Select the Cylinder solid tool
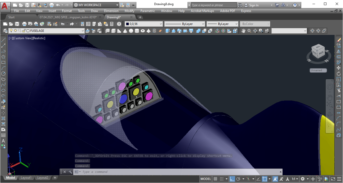 click(137, 31)
